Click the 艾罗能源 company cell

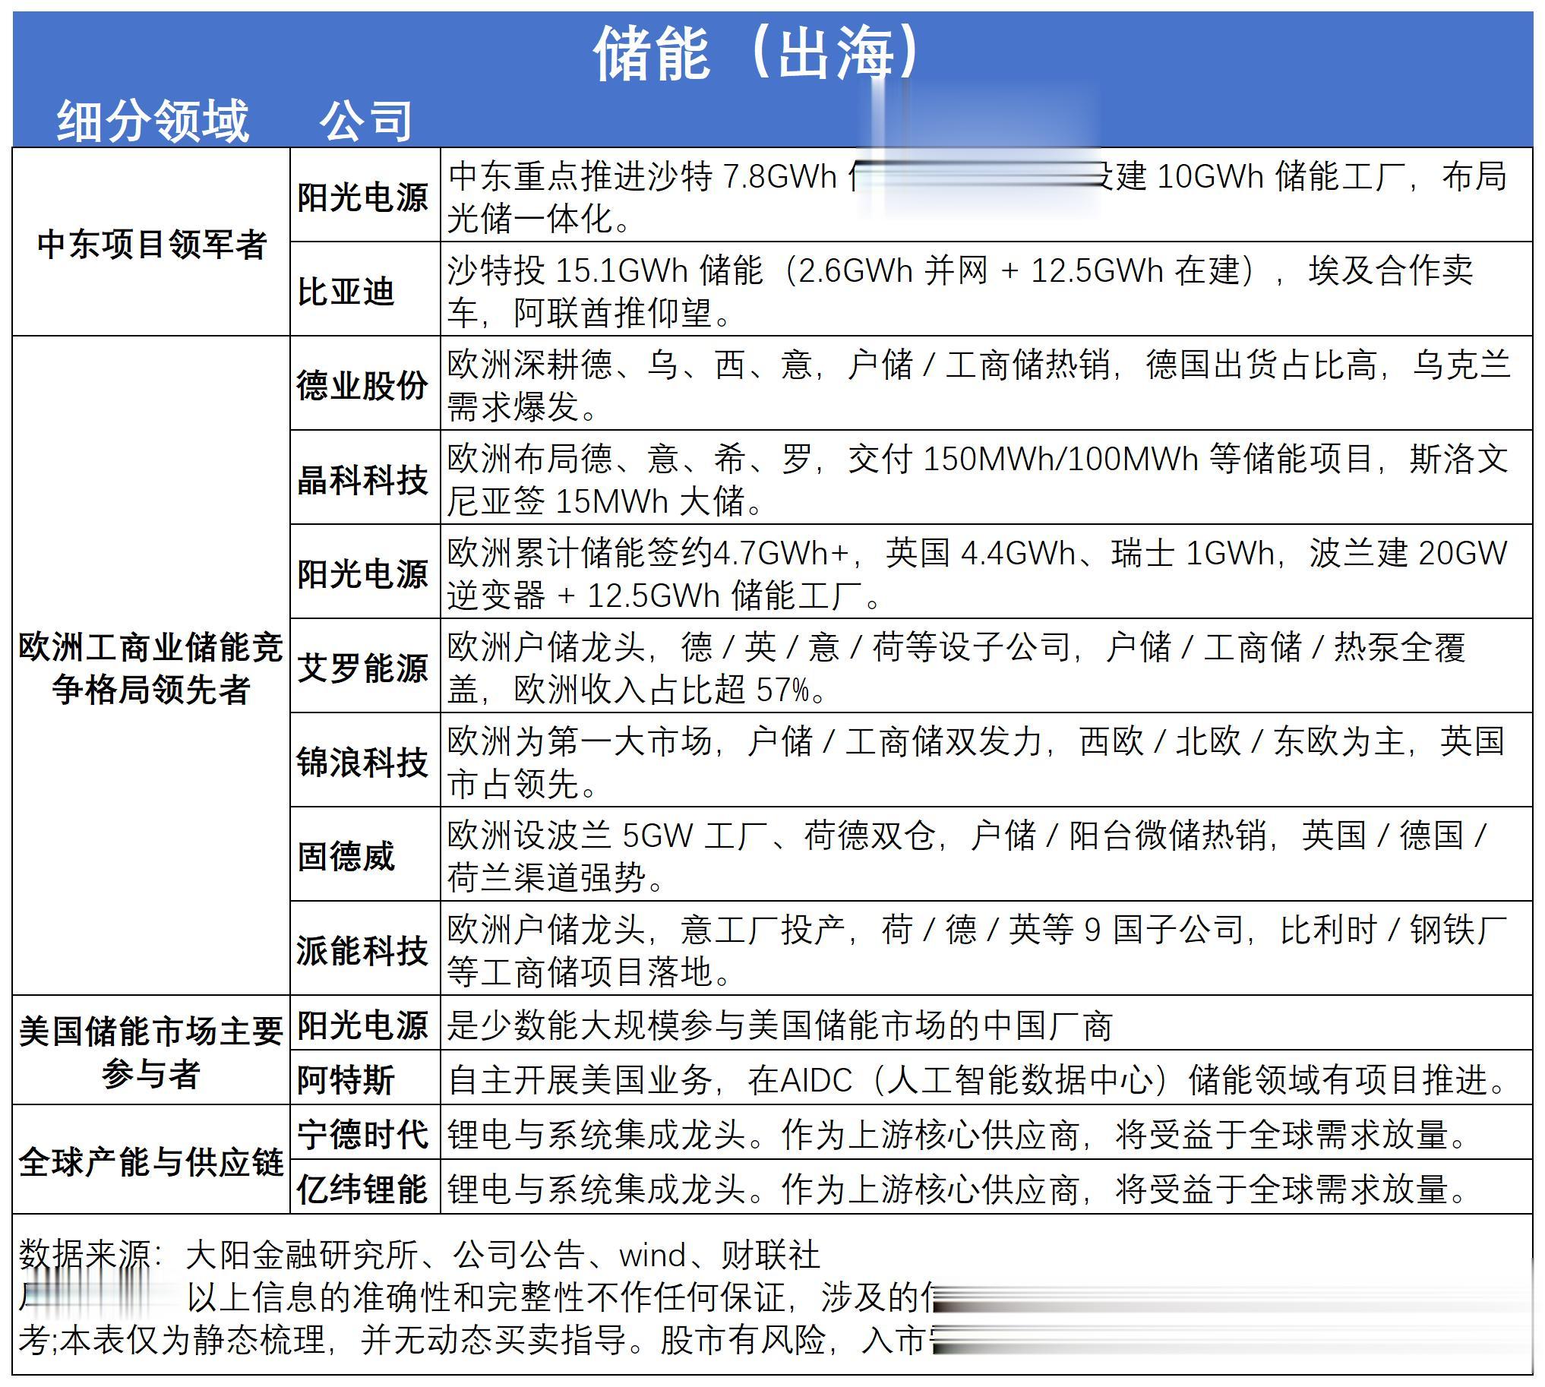[362, 668]
